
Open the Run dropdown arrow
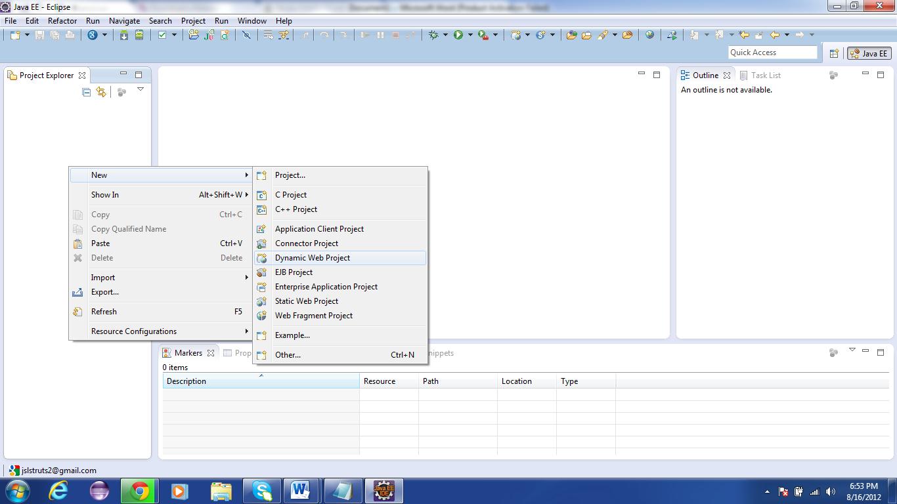pos(470,35)
